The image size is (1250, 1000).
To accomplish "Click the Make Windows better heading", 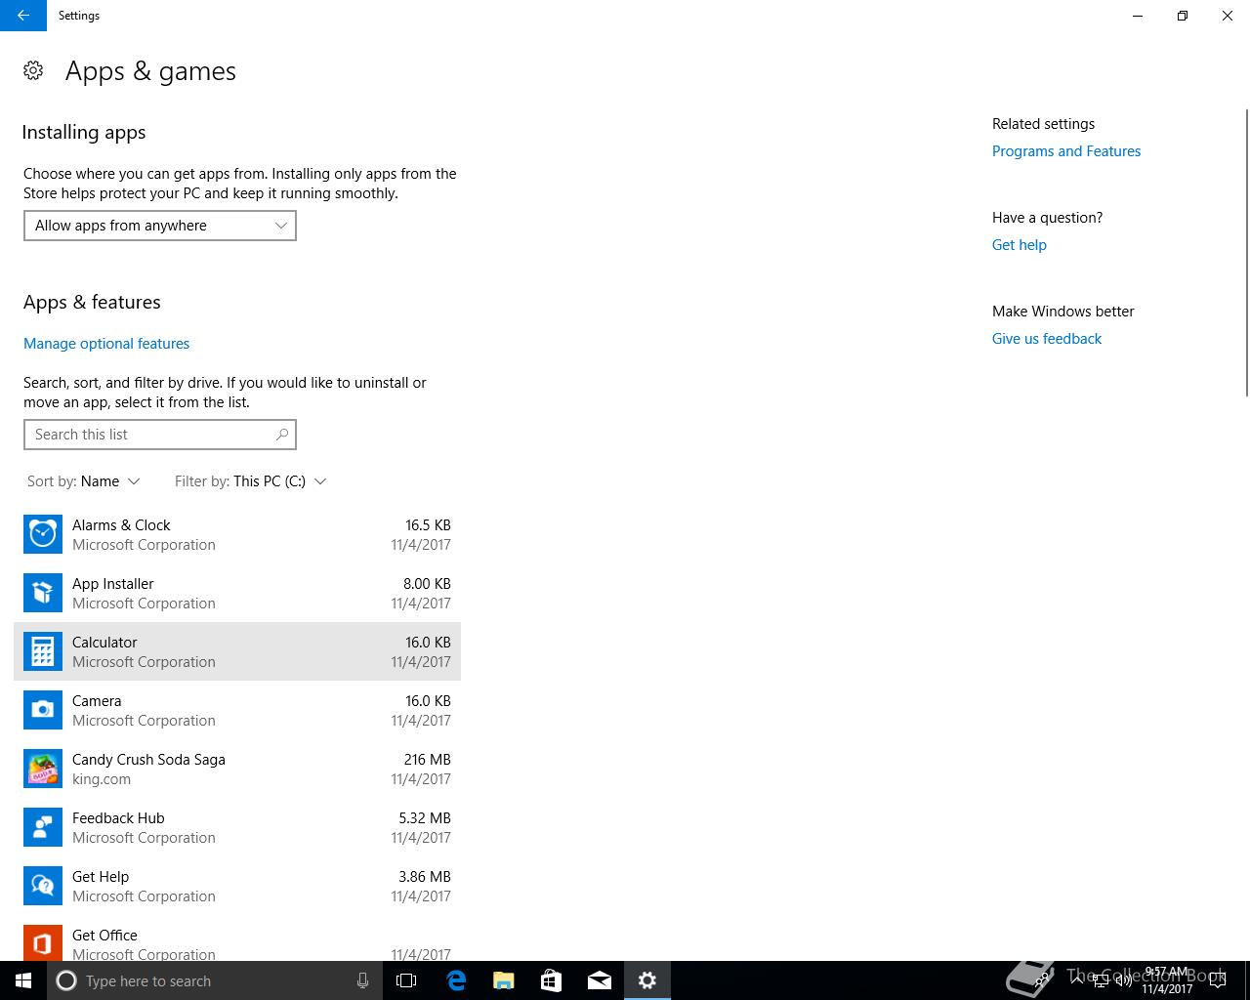I will pyautogui.click(x=1063, y=312).
